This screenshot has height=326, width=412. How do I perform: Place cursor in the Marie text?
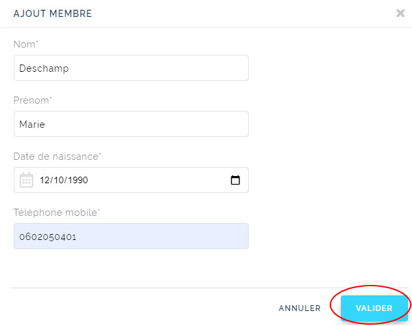pyautogui.click(x=32, y=124)
